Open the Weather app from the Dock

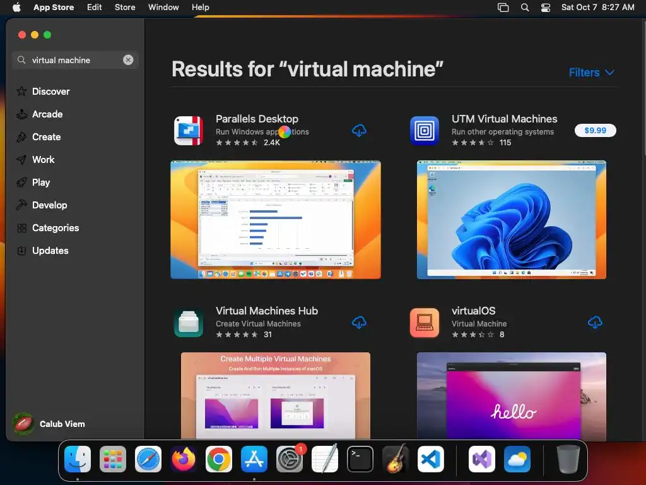(517, 459)
